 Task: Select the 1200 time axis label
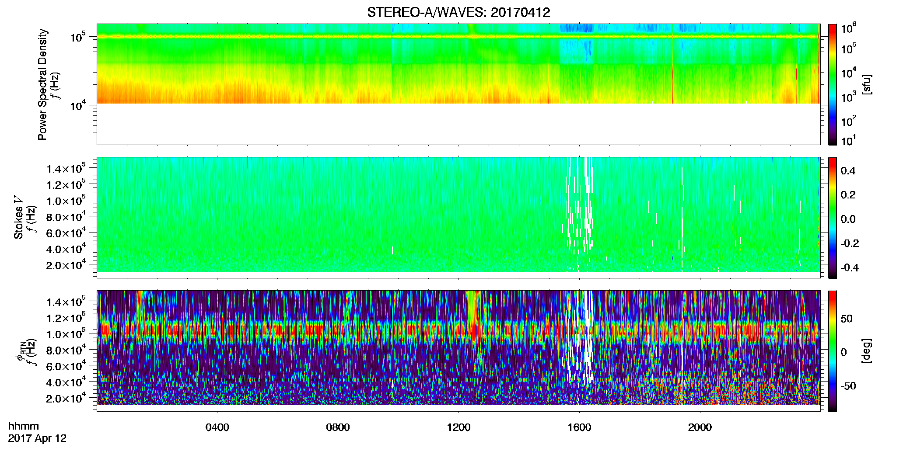click(x=458, y=427)
